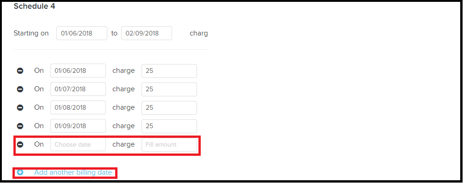Screen dimensions: 463x183
Task: Remove the 01/08/2018 billing row with minus icon
Action: [20, 108]
